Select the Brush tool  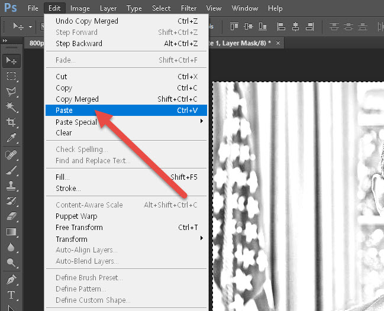[11, 170]
